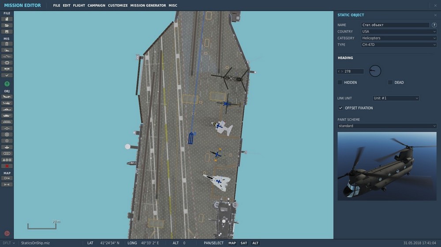This screenshot has height=247, width=441.
Task: Select the trigger zone circle tool
Action: [7, 141]
